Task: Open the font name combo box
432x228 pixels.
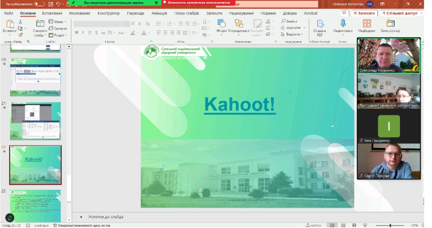Action: pos(95,24)
